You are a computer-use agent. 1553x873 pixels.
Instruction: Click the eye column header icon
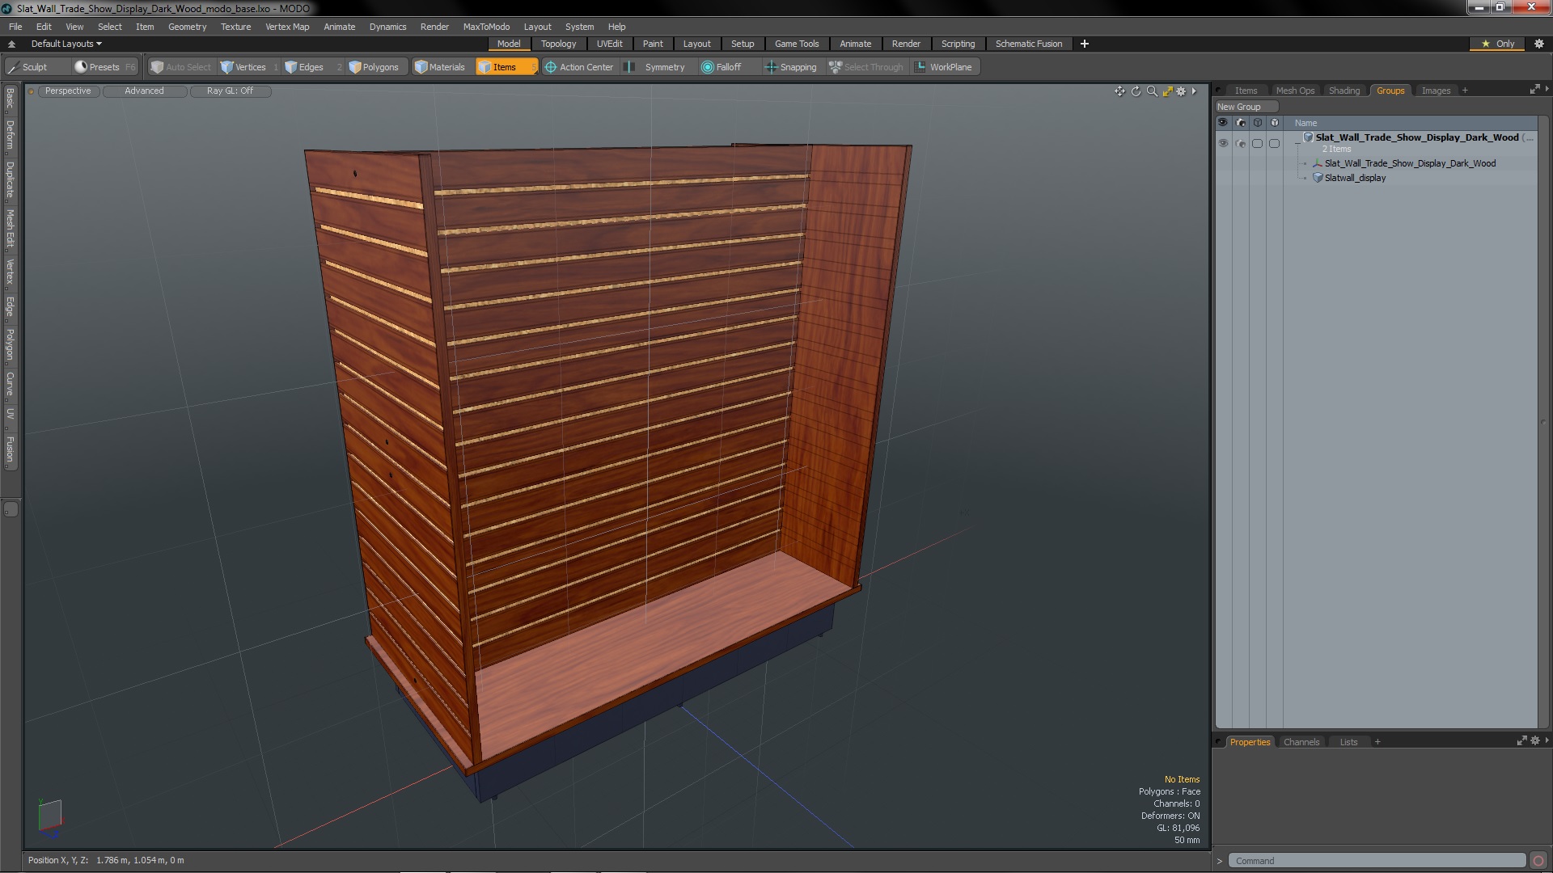[x=1223, y=123]
